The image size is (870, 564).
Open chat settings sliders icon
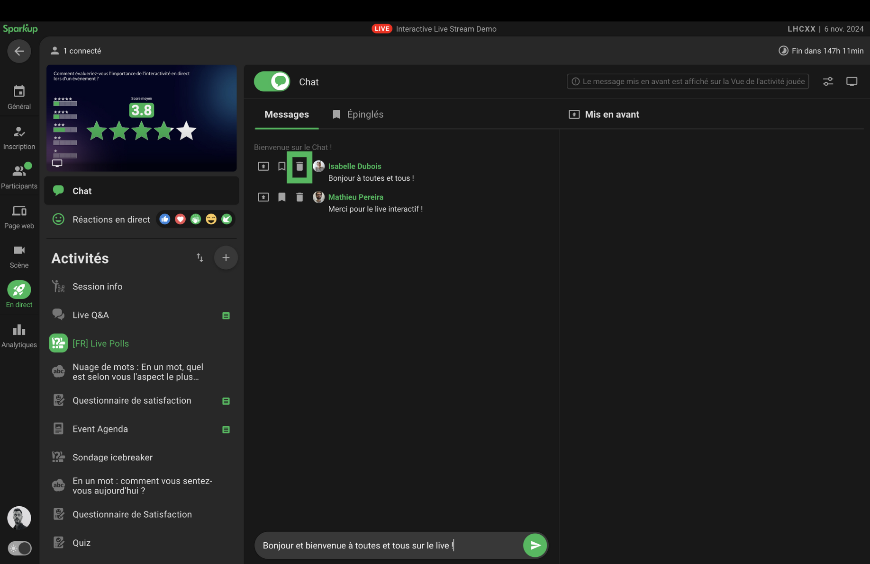pos(828,82)
